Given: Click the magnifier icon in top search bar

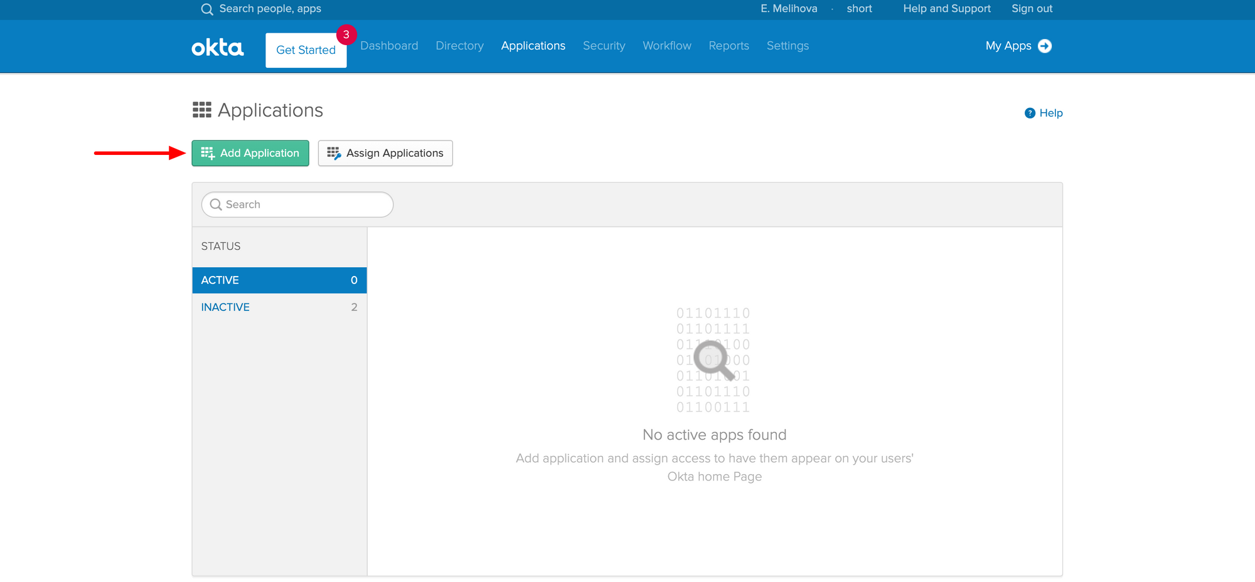Looking at the screenshot, I should click(x=207, y=9).
